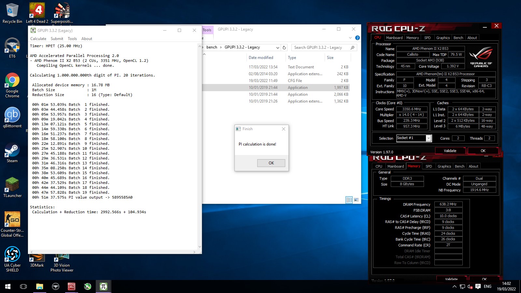Sort Explorer files by Type column
This screenshot has height=293, width=521.
(292, 58)
